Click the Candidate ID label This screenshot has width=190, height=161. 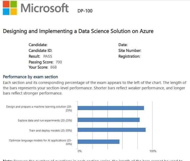pos(40,50)
